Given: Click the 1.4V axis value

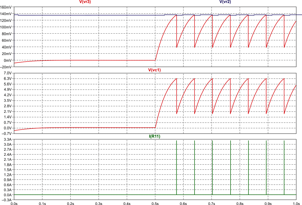Looking at the screenshot, I should (8, 117).
